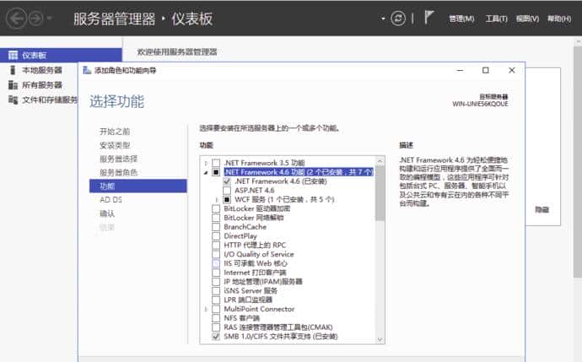Close the 添加角色和功能向导 window
The image size is (582, 362).
(x=511, y=70)
